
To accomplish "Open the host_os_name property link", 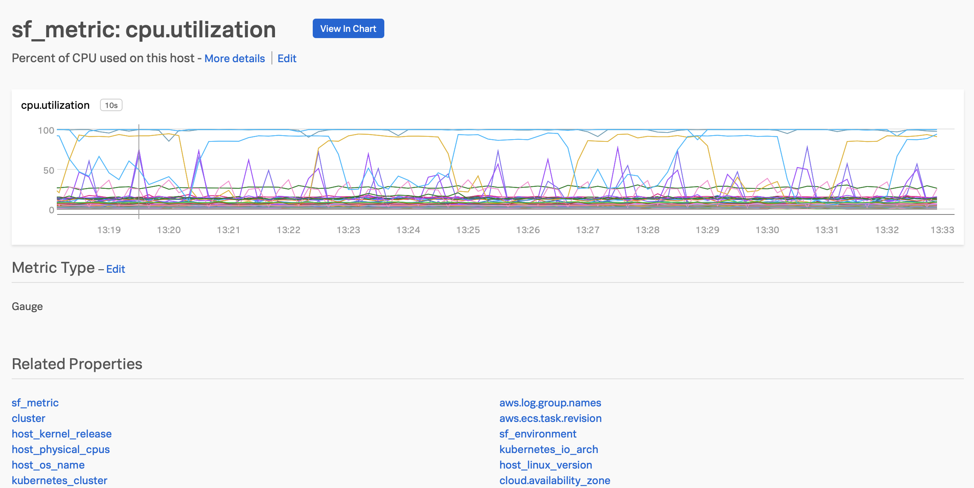I will [48, 465].
